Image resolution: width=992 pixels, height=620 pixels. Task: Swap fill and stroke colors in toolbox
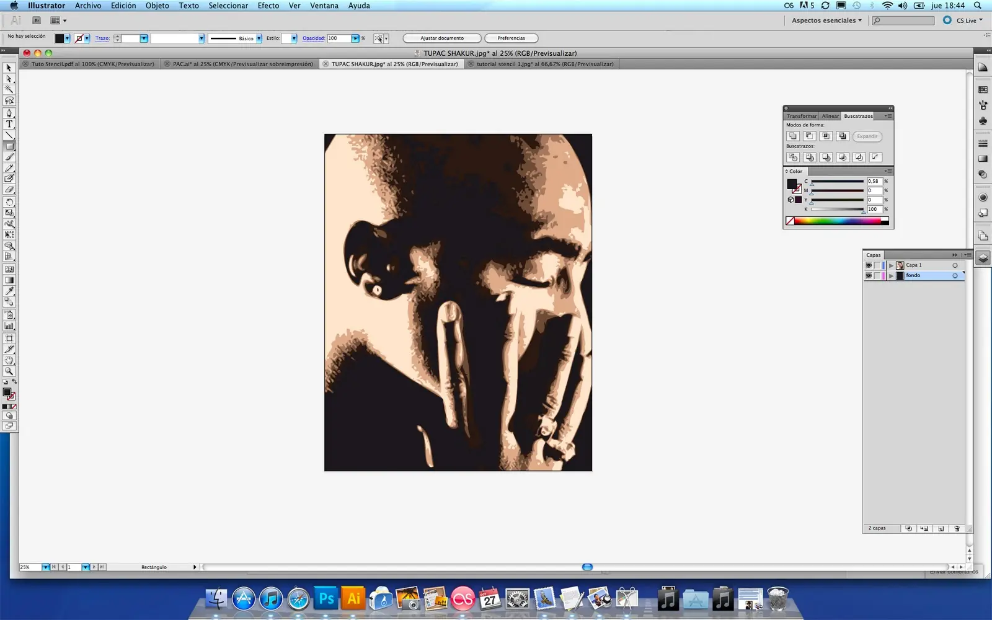tap(14, 382)
